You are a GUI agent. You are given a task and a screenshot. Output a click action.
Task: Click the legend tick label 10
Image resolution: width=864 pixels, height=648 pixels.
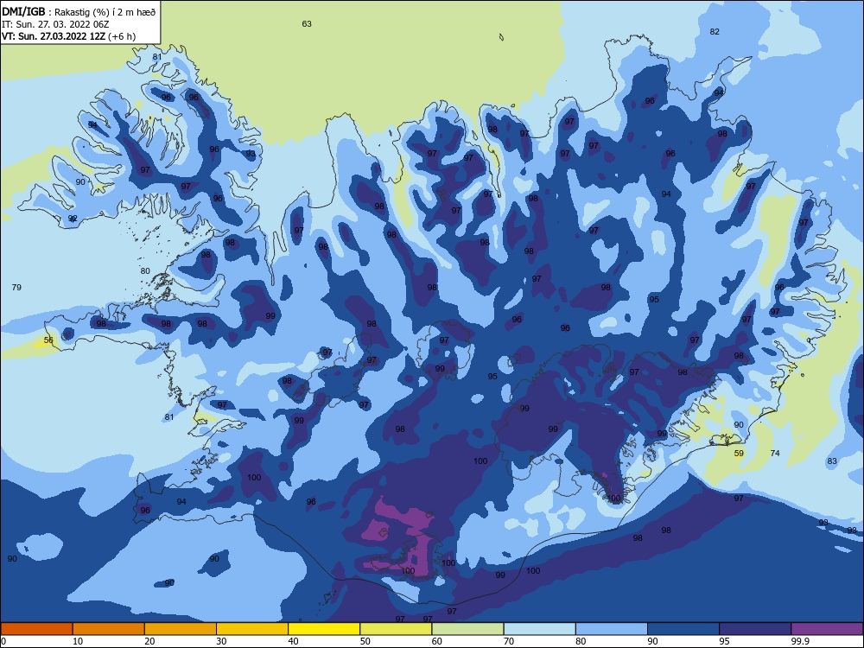click(x=78, y=641)
